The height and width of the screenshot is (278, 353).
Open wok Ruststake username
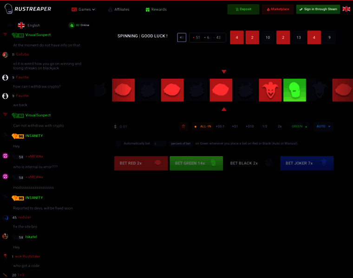(27, 256)
